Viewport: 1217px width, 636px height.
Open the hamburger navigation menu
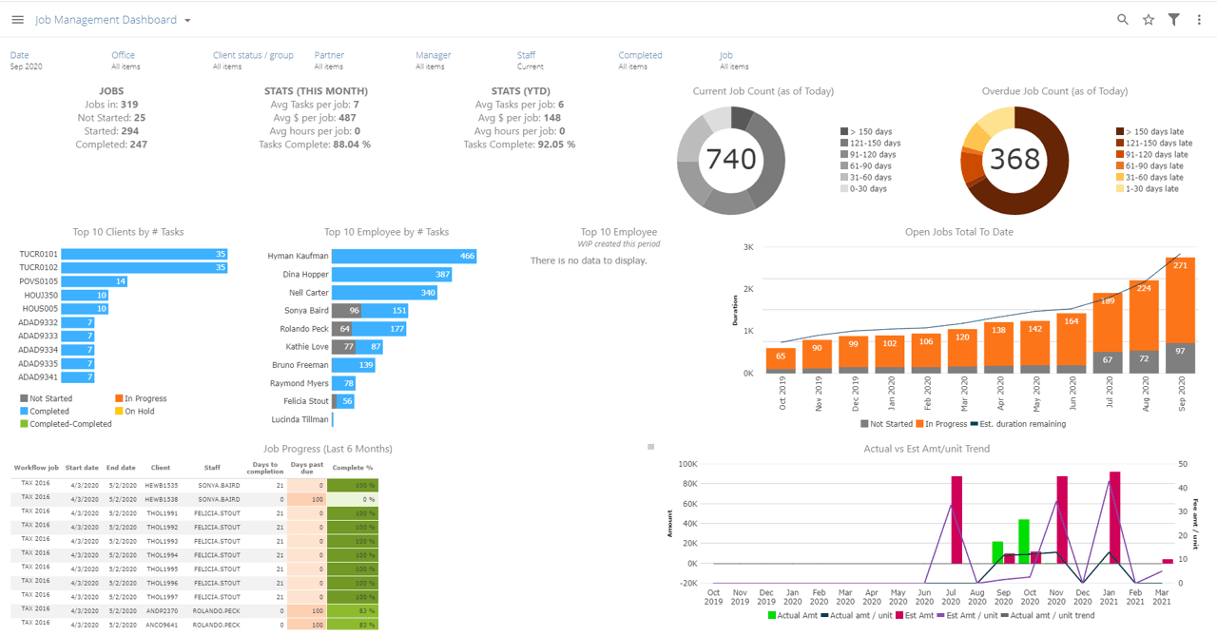[17, 20]
